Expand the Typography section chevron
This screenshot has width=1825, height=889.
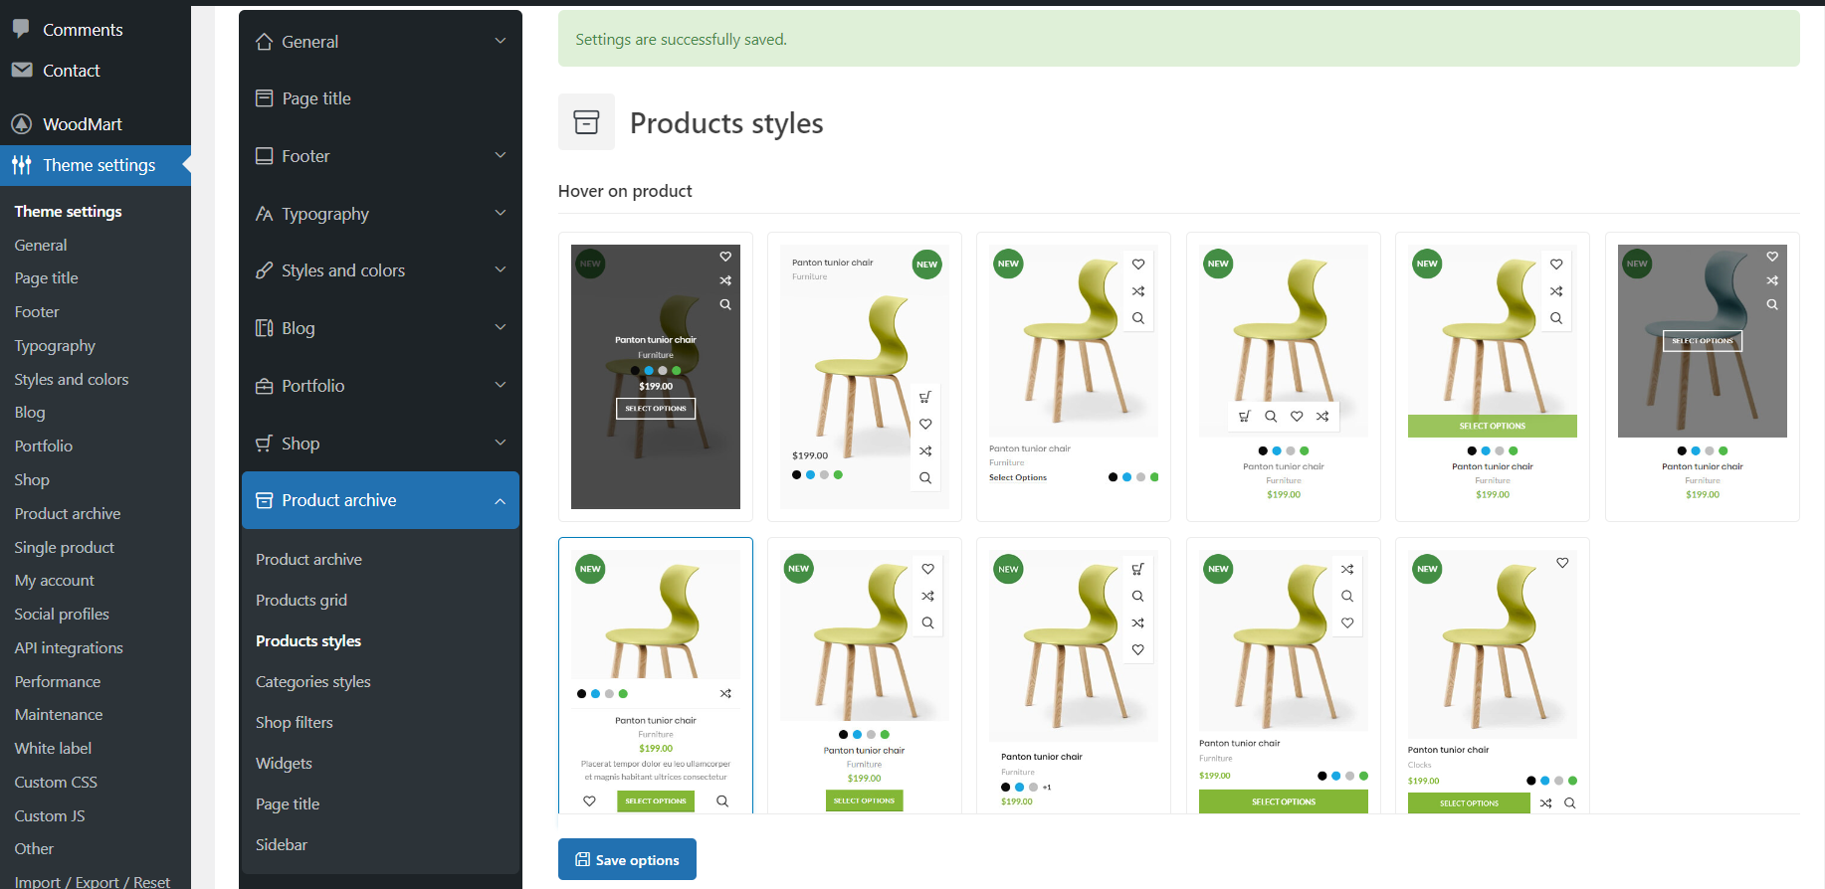click(x=501, y=213)
